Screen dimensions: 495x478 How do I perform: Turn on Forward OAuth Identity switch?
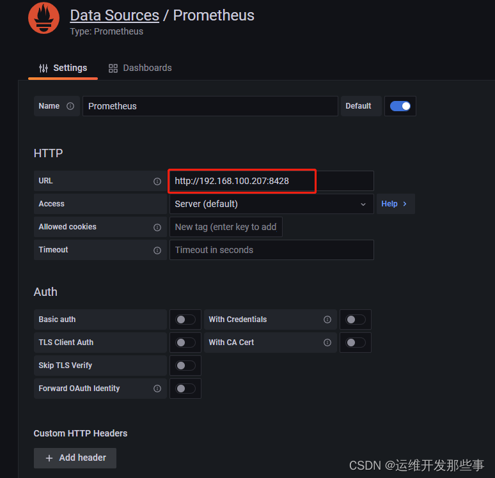[x=185, y=389]
